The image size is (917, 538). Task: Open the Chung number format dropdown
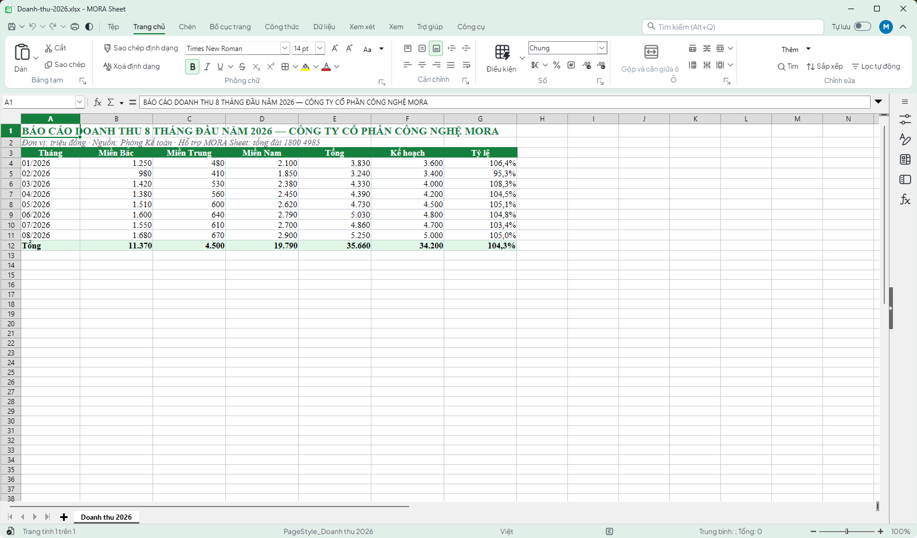602,48
